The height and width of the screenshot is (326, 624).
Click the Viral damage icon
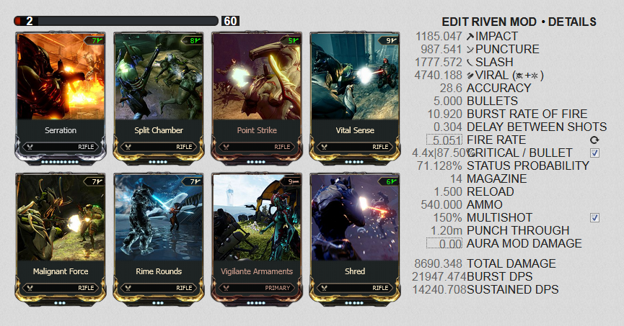tap(470, 76)
